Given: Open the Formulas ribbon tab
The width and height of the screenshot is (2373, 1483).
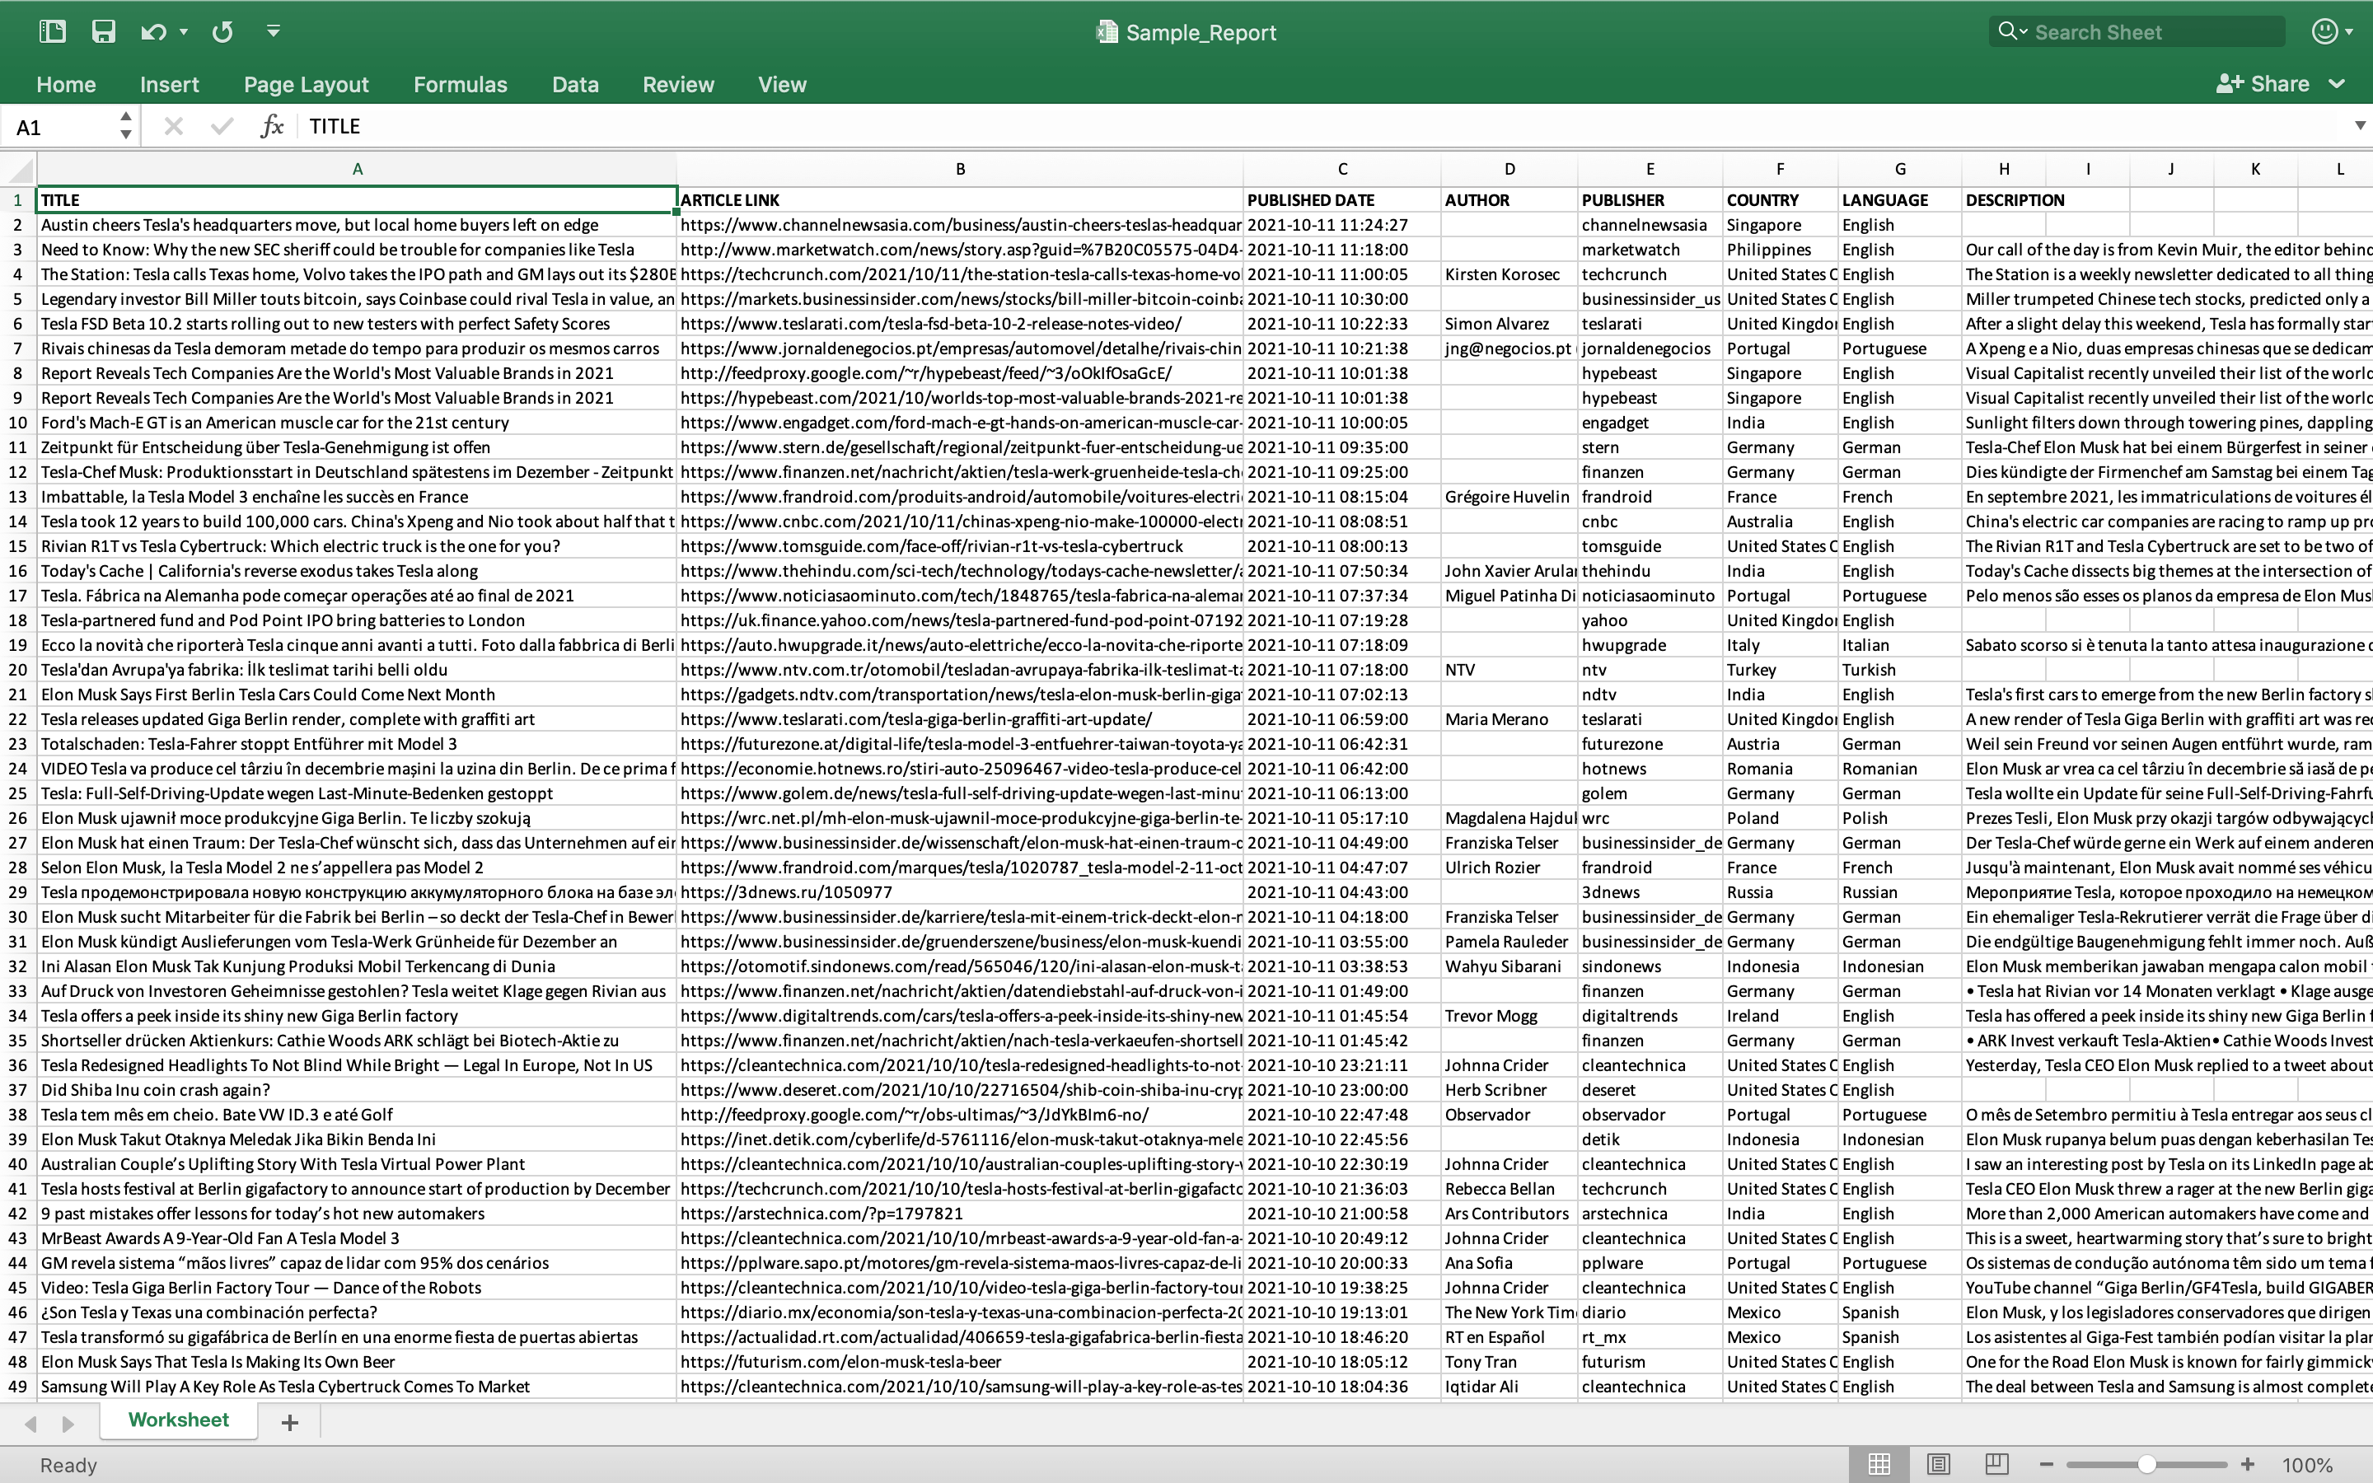Looking at the screenshot, I should pyautogui.click(x=460, y=84).
